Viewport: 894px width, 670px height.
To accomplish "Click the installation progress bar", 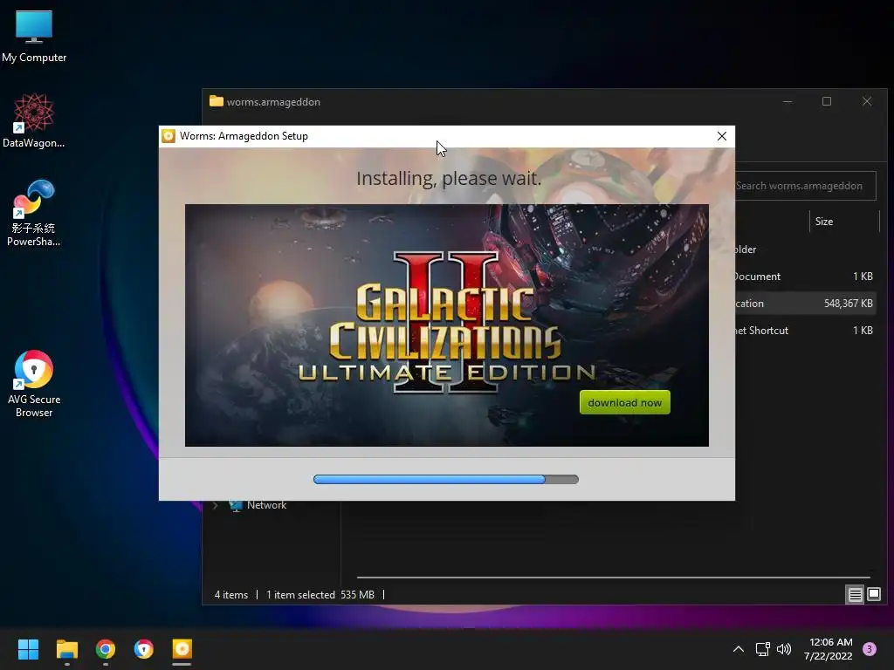I will [446, 479].
